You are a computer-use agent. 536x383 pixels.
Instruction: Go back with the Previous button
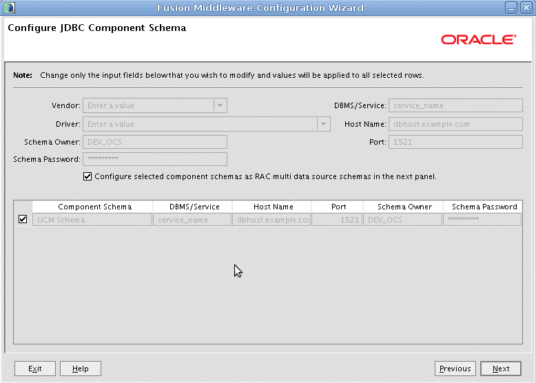(x=455, y=369)
